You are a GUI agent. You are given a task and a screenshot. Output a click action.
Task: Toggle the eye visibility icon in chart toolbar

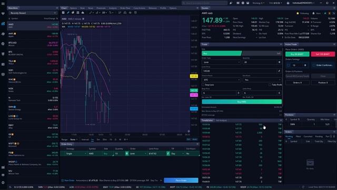coord(130,13)
